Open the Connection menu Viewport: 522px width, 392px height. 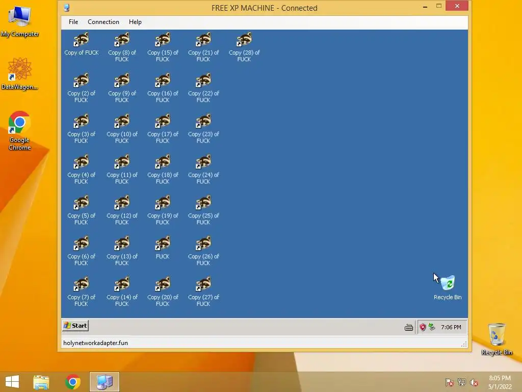point(103,22)
